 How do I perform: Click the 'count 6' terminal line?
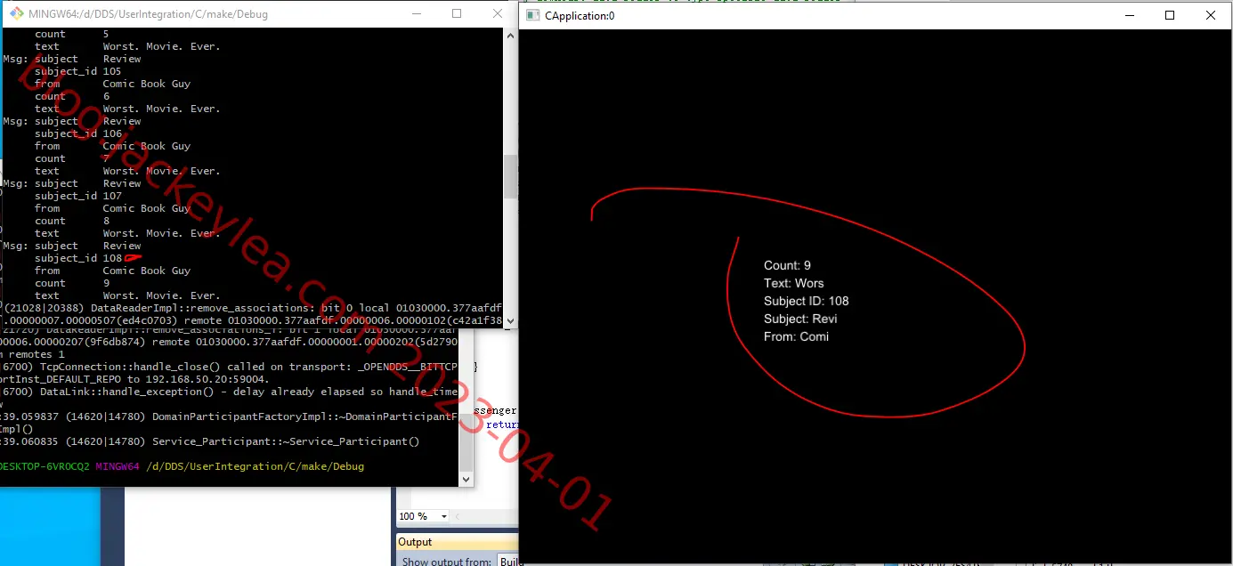pyautogui.click(x=72, y=96)
